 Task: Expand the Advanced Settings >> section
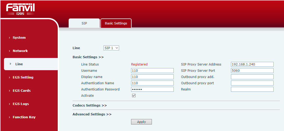92,114
